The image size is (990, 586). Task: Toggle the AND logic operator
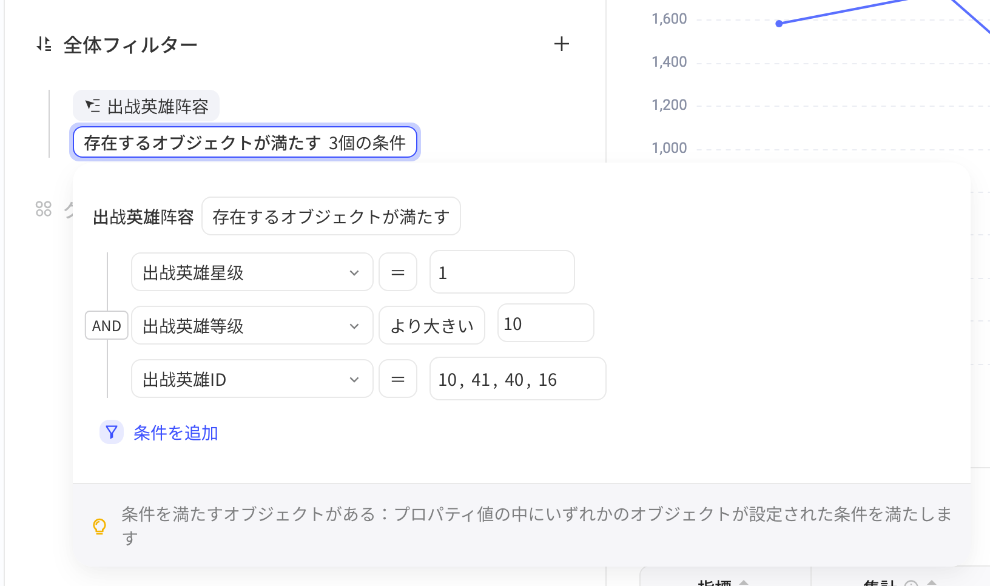107,326
